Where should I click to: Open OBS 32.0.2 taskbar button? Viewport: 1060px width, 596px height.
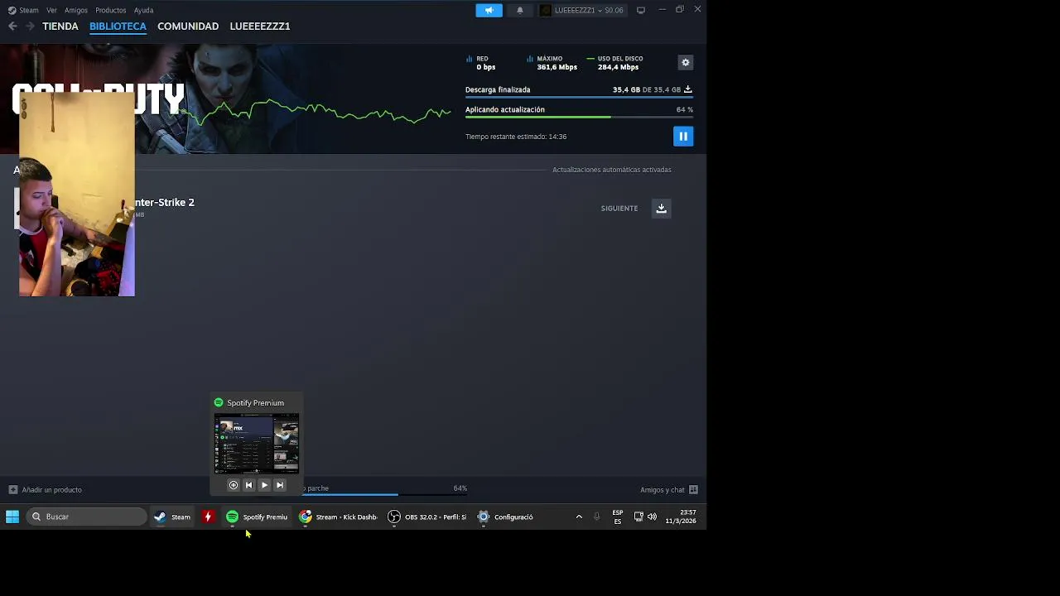pyautogui.click(x=427, y=517)
